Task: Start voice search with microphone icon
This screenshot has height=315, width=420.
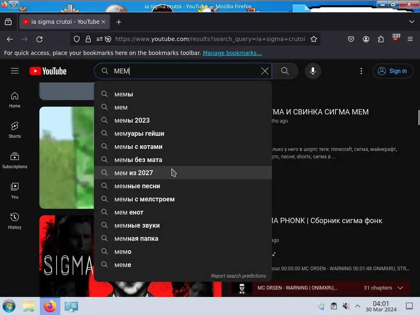Action: tap(313, 71)
